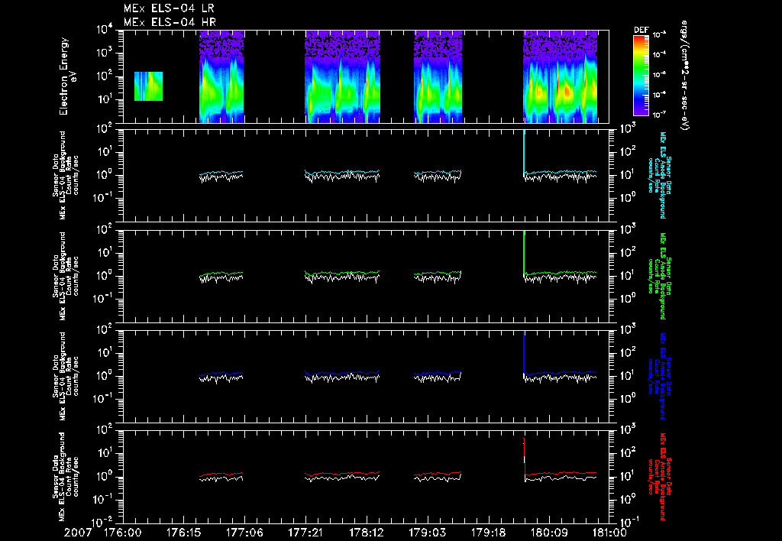The image size is (782, 541).
Task: Click the '176:15' time axis label
Action: click(183, 533)
